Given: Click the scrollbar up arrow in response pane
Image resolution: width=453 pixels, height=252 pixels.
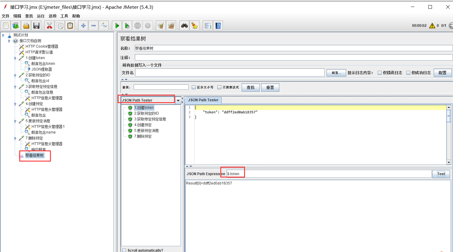Looking at the screenshot, I should [x=449, y=107].
